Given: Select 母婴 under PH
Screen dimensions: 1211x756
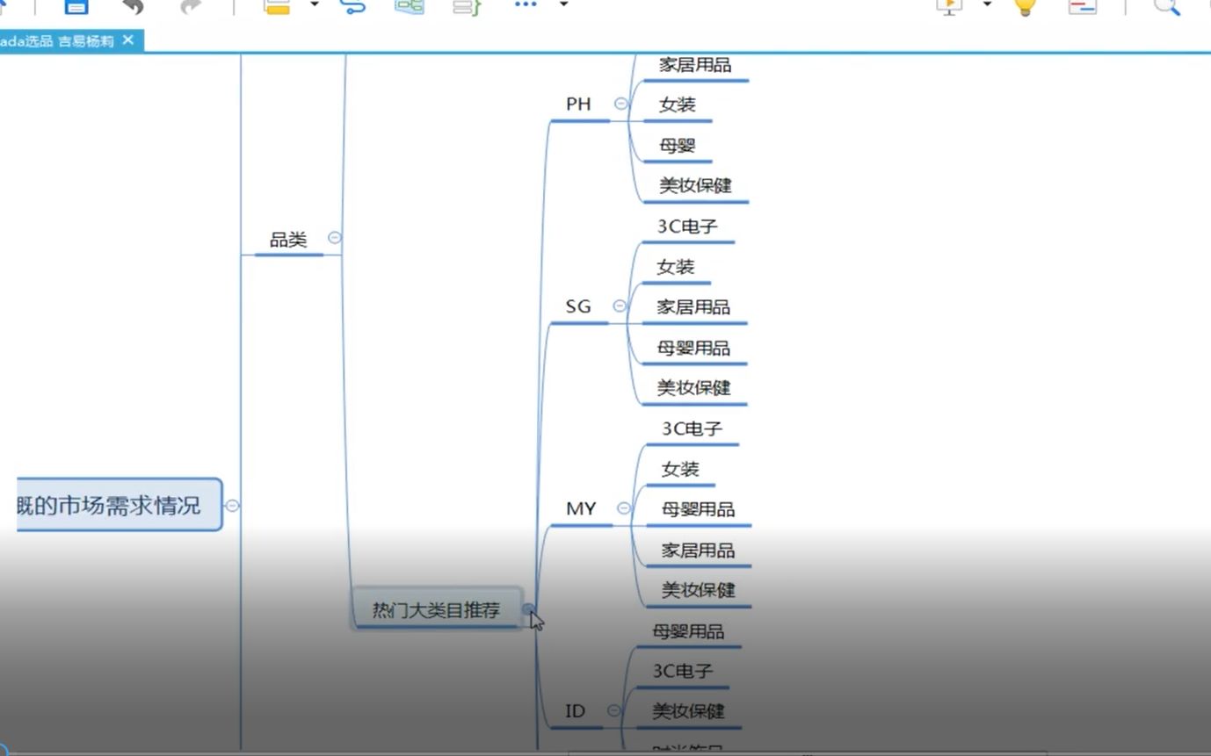Looking at the screenshot, I should (678, 146).
